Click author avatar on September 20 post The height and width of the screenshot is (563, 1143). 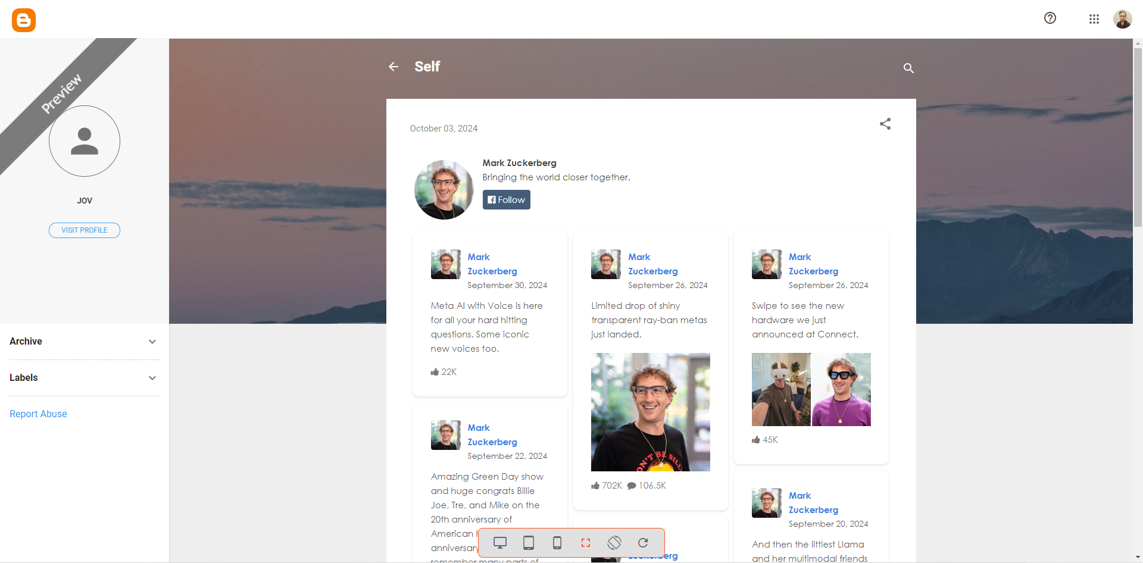pos(767,503)
